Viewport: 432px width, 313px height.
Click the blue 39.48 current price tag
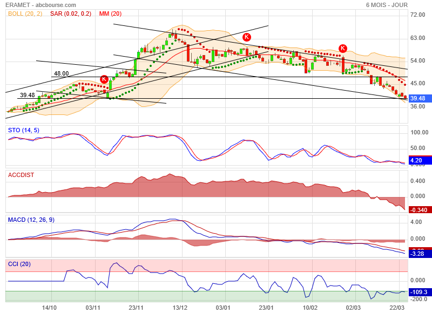(420, 98)
